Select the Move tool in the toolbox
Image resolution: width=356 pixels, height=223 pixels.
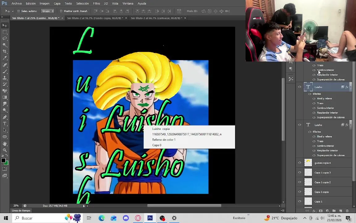pos(5,25)
